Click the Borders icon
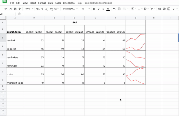 119,9
